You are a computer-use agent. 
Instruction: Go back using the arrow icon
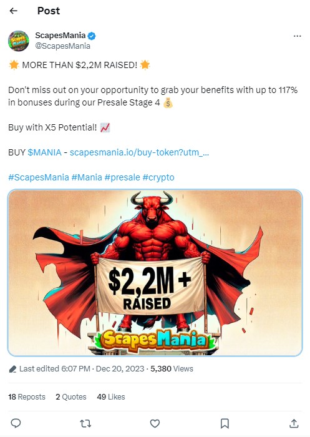click(x=13, y=11)
